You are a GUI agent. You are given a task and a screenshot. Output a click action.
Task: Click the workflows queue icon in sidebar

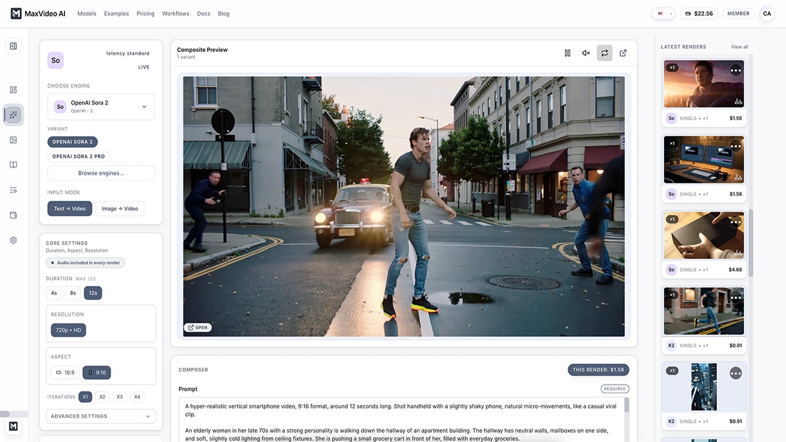pos(13,189)
